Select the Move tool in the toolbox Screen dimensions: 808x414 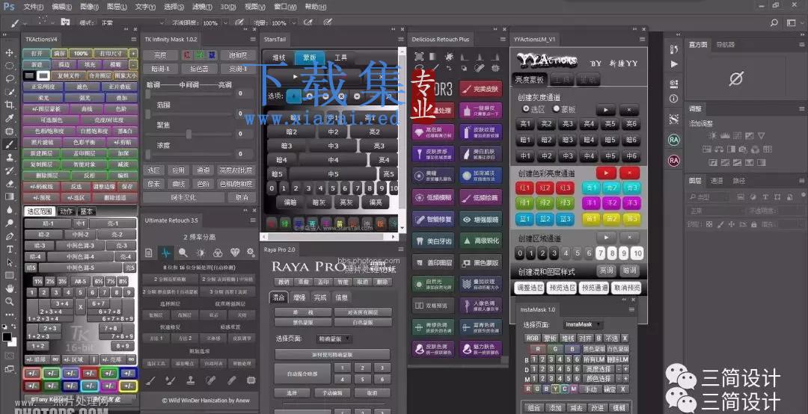pos(9,52)
